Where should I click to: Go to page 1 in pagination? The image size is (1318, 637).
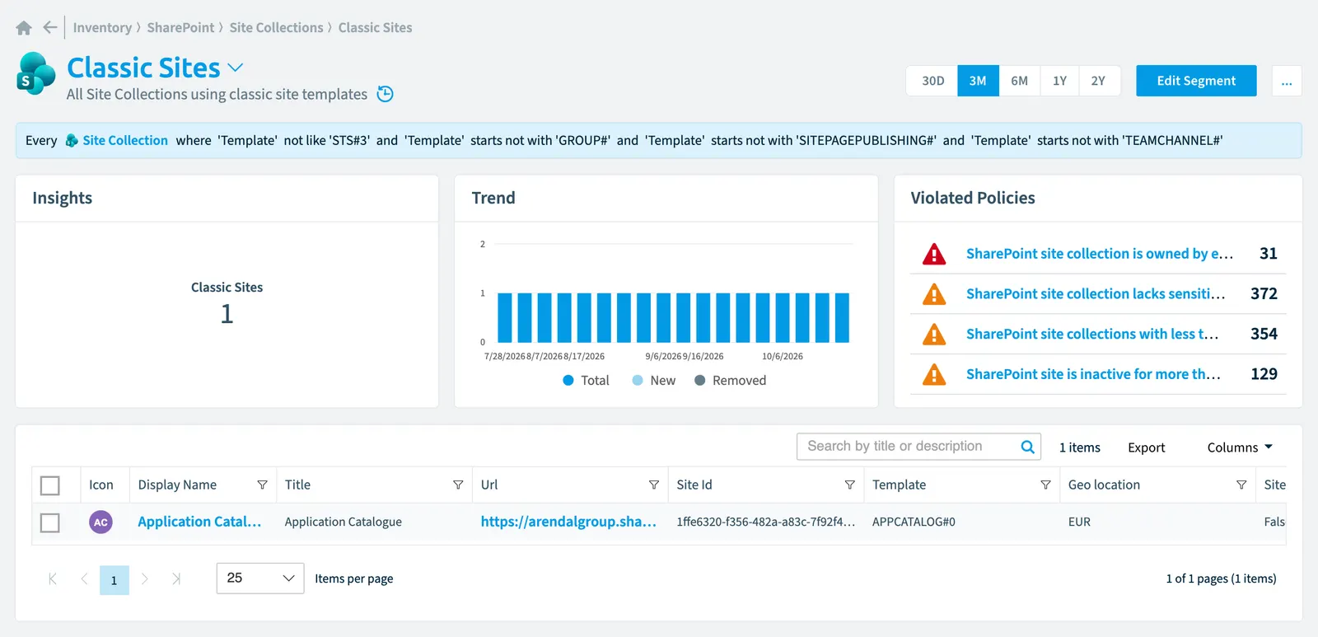point(115,580)
